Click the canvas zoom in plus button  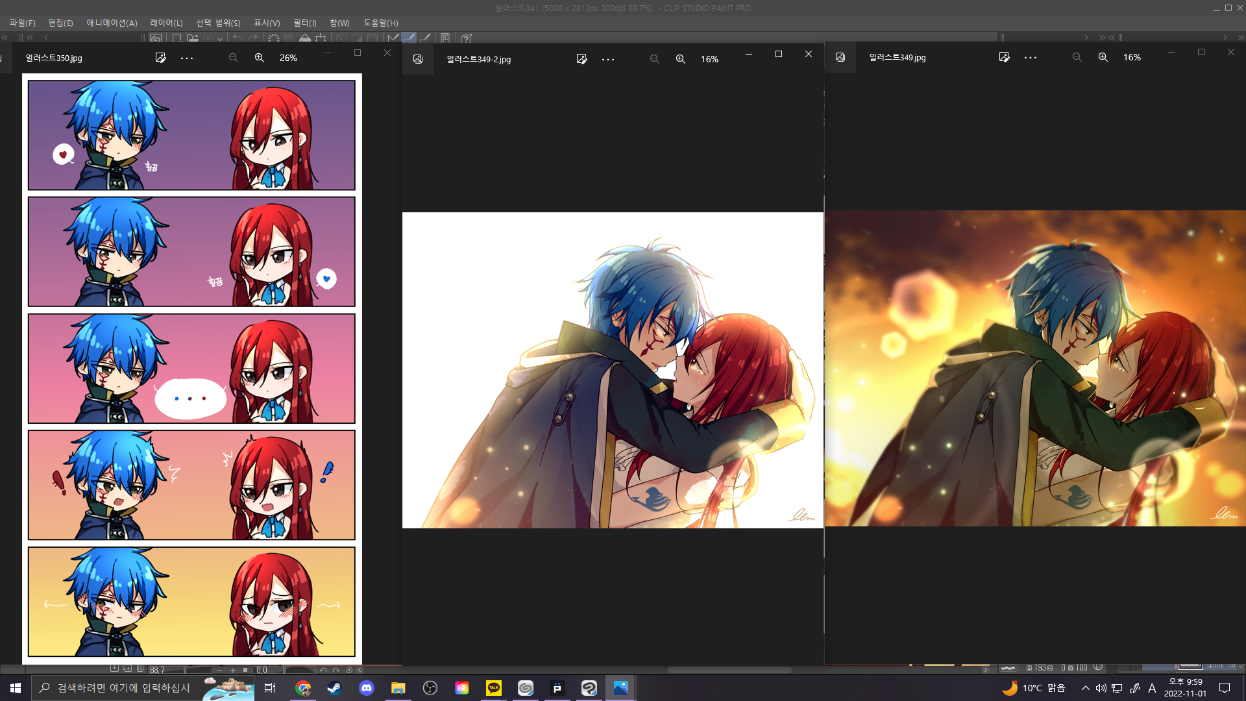232,670
